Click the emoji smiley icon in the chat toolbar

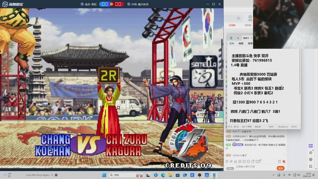pos(227,161)
